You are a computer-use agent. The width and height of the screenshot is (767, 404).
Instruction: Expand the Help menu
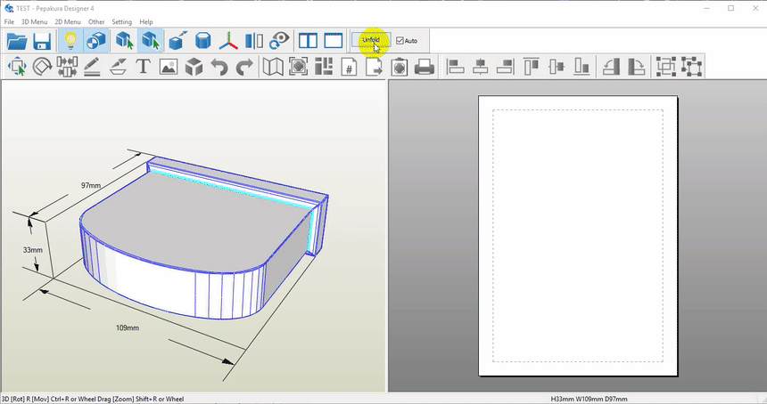pyautogui.click(x=146, y=21)
